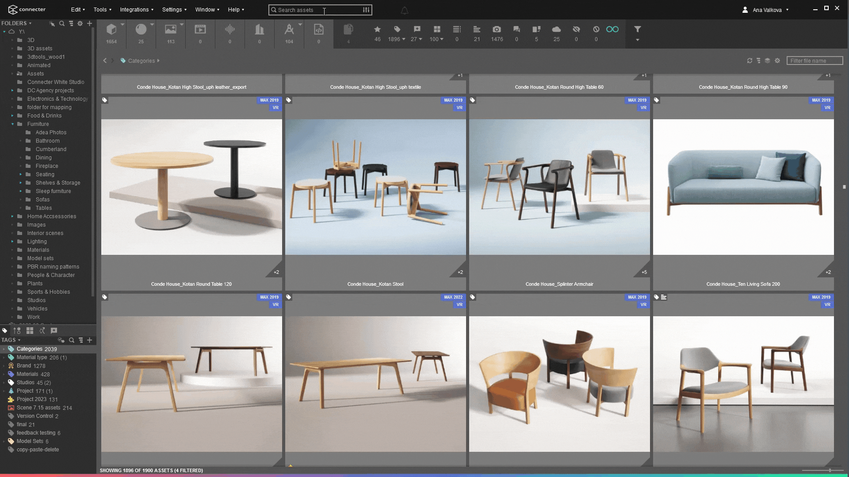
Task: Open the Window menu
Action: point(207,10)
